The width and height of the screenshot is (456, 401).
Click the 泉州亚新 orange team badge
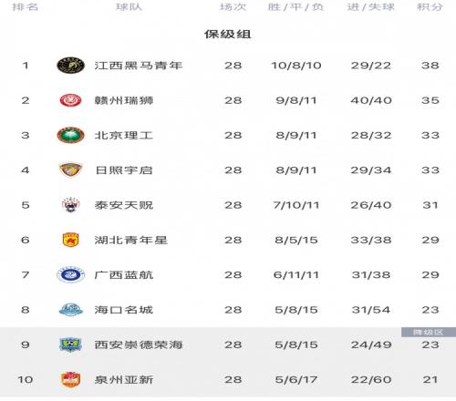(70, 379)
